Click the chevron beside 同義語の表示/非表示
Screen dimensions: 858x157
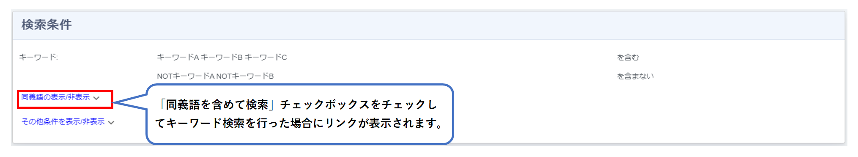point(96,98)
